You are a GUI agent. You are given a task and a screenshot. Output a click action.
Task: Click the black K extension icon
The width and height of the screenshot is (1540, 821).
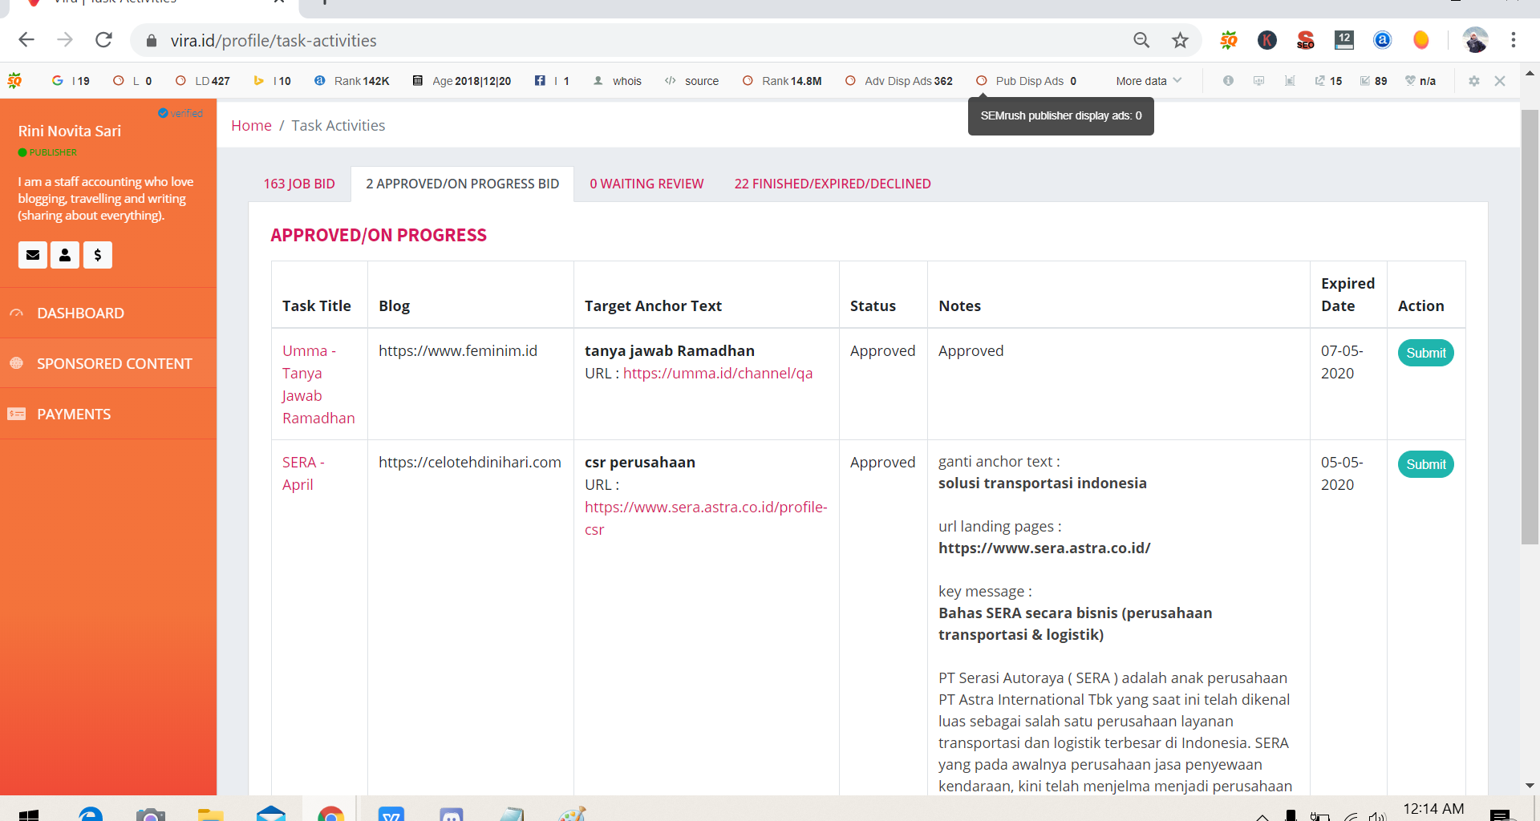(1267, 40)
